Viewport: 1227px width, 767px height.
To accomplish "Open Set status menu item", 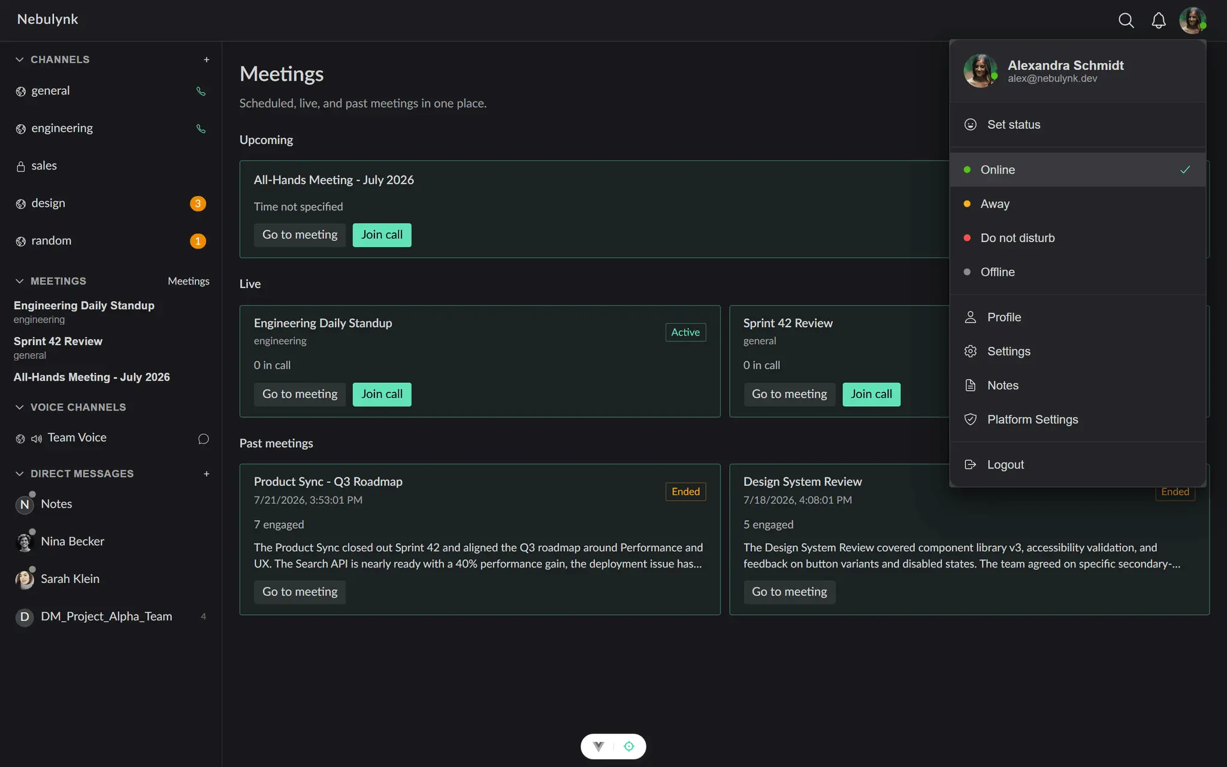I will click(x=1077, y=125).
